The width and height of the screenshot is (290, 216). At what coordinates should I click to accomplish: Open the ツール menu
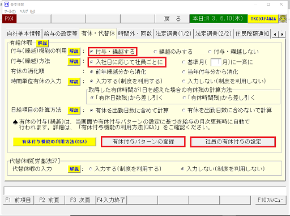pyautogui.click(x=10, y=11)
